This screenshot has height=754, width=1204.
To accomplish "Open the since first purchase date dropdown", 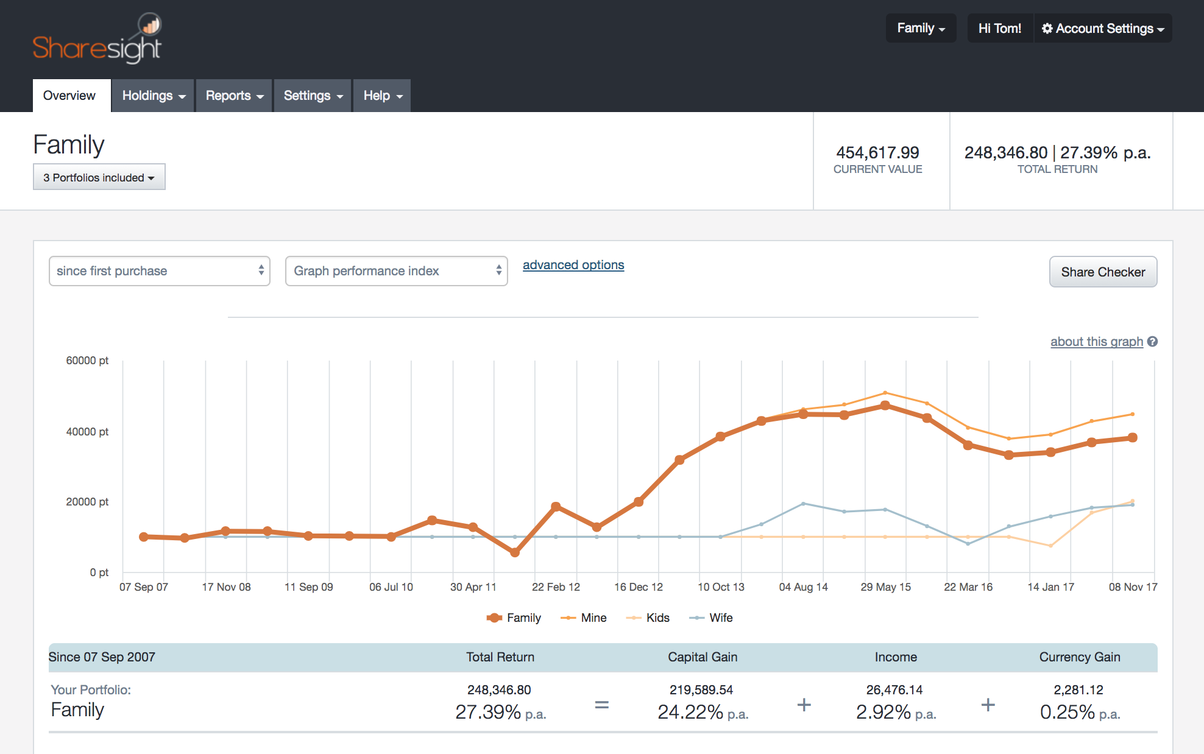I will point(159,271).
